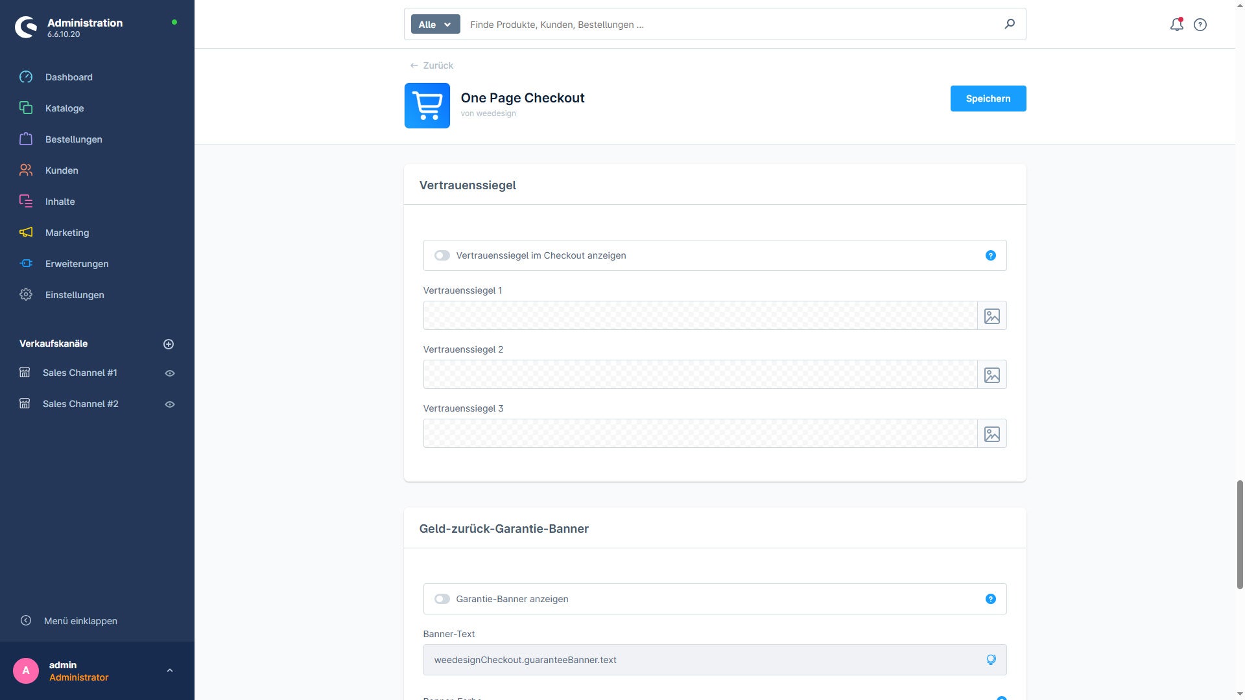Image resolution: width=1245 pixels, height=700 pixels.
Task: Toggle storefront visibility of Sales Channel #2
Action: pos(170,404)
